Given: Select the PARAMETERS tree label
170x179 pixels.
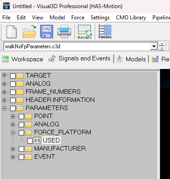Looking at the screenshot, I should (x=47, y=108).
